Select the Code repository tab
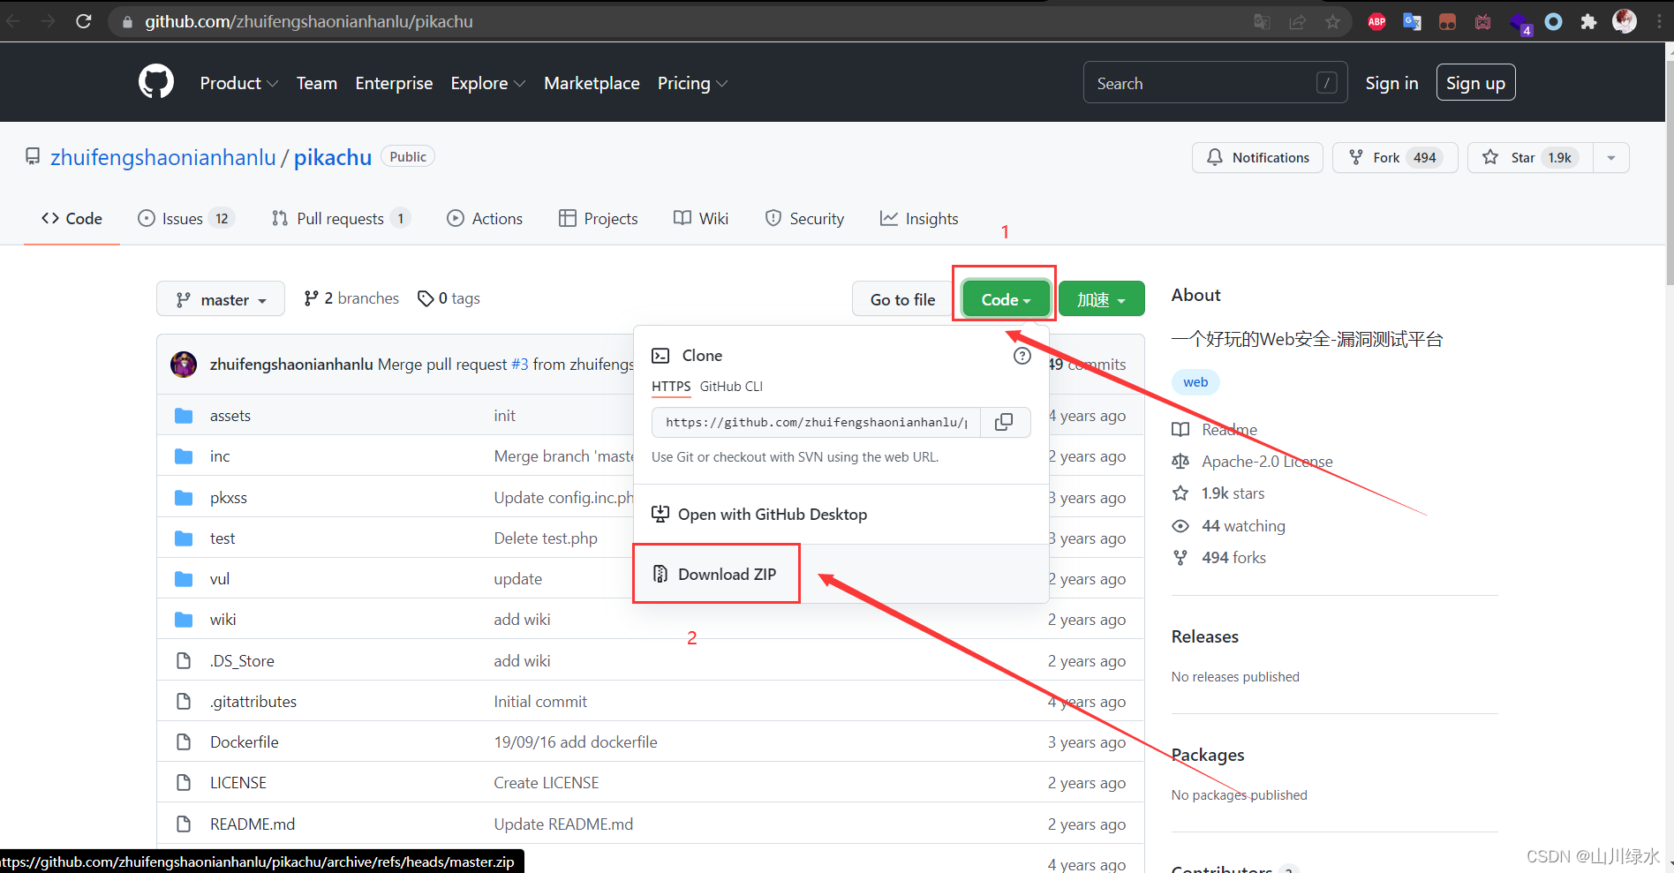 click(72, 218)
